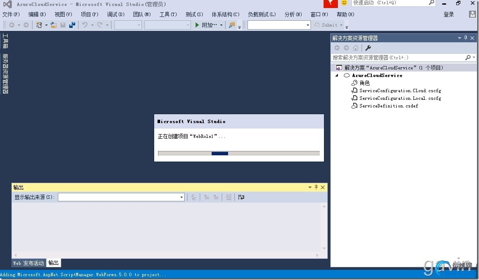This screenshot has width=479, height=280.
Task: Click the Save toolbar icon
Action: (63, 25)
